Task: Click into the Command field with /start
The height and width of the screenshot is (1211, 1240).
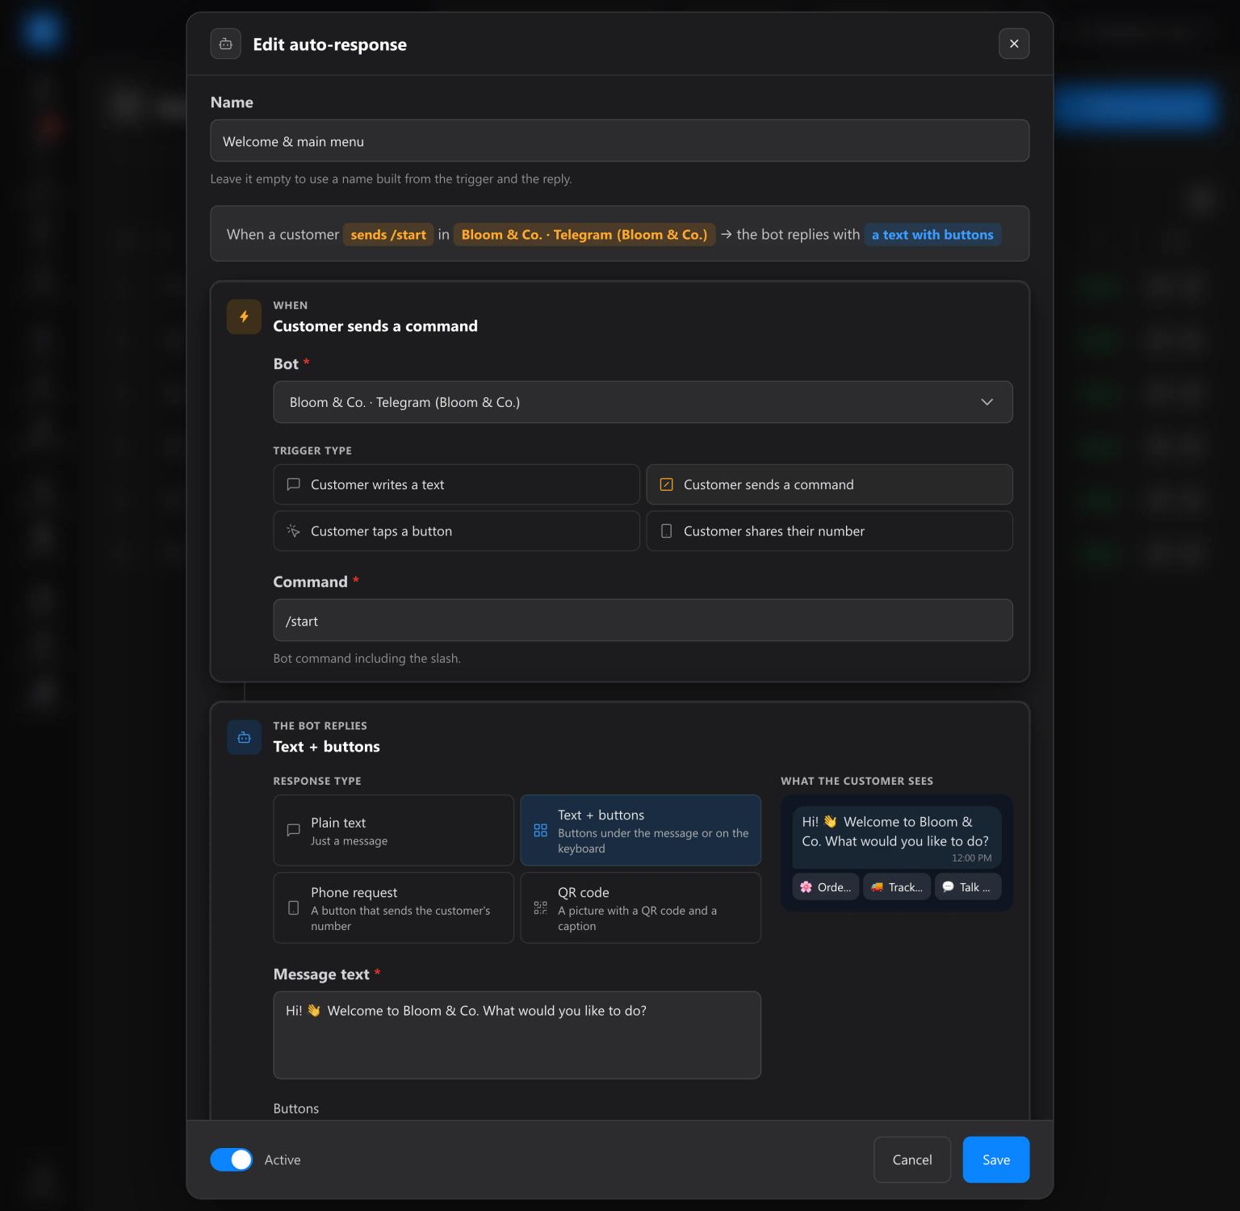Action: [643, 620]
